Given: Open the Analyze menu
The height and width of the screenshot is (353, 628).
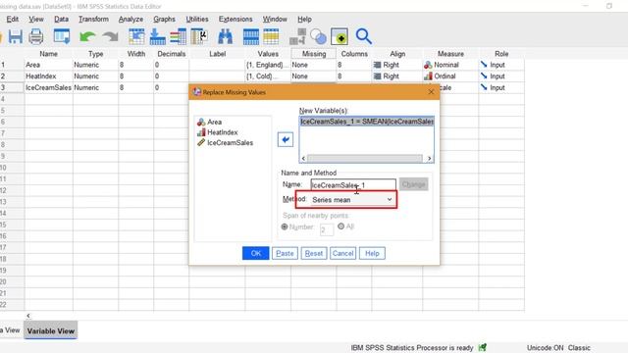Looking at the screenshot, I should (x=131, y=20).
